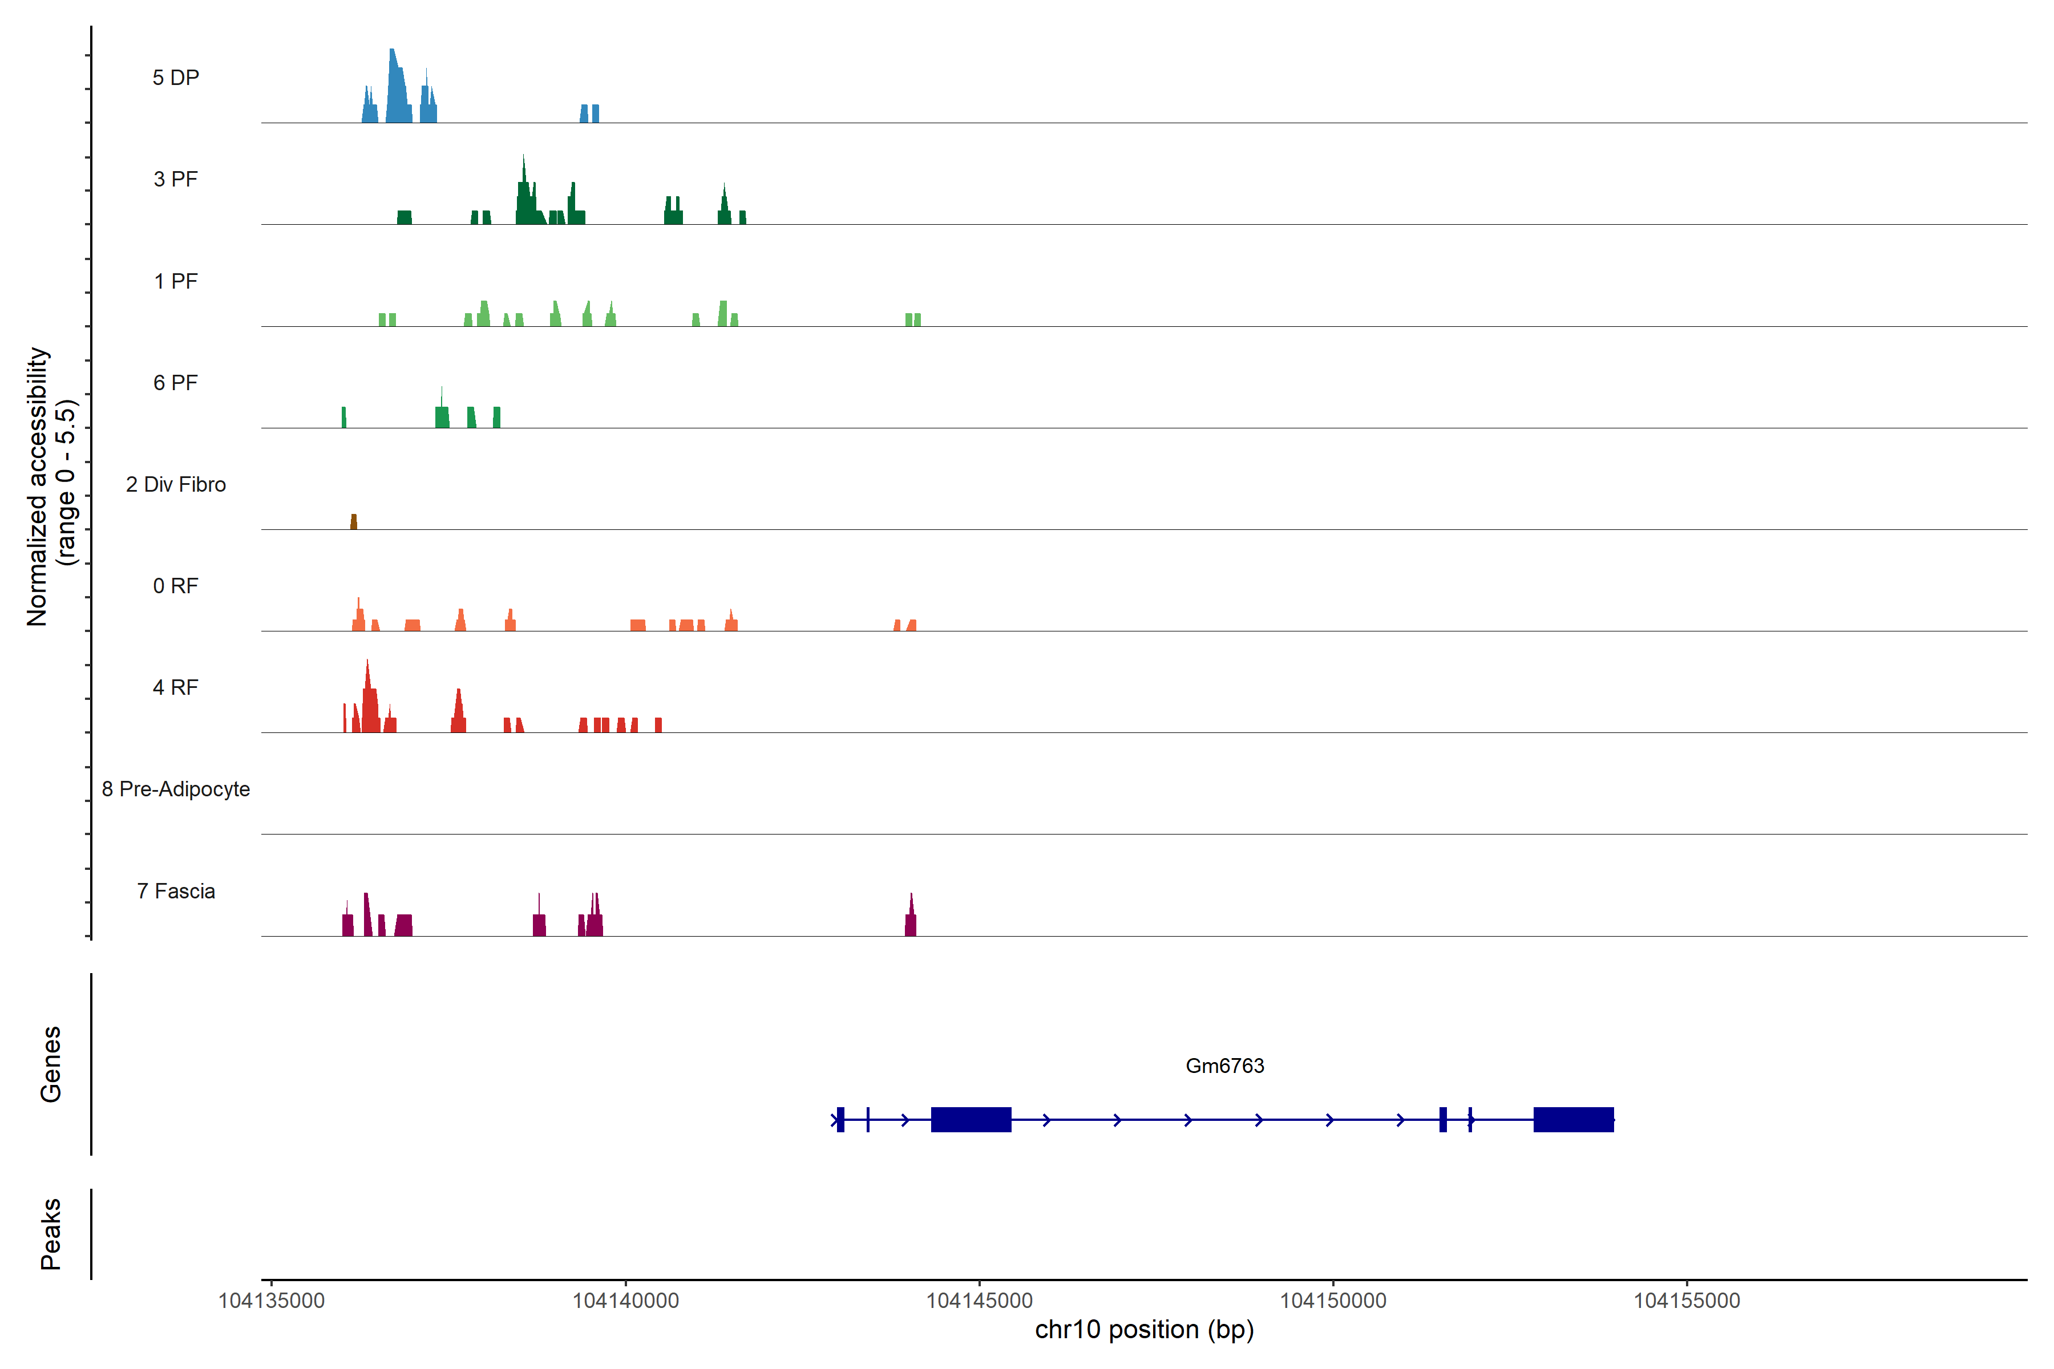Click the brown 2 Div Fibro peak
Screen dimensions: 2054x1369
tap(354, 522)
